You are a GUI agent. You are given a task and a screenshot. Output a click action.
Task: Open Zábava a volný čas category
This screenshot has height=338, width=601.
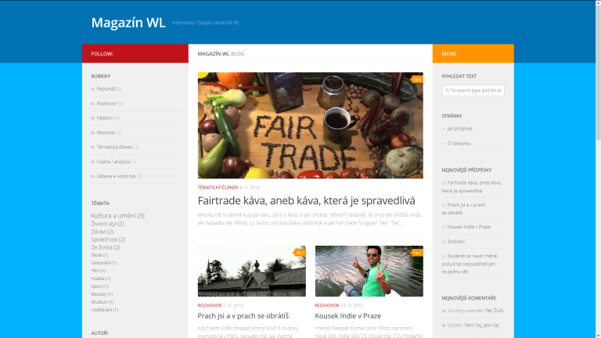point(116,176)
